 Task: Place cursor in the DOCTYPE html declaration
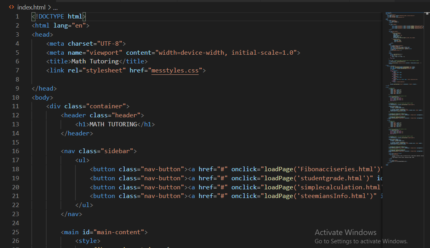59,17
